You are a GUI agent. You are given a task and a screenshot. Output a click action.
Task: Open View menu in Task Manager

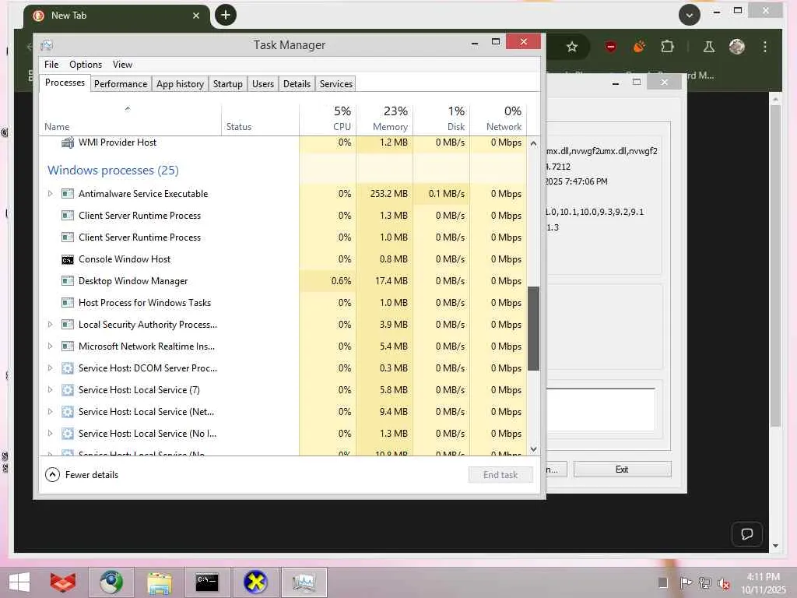click(x=122, y=65)
